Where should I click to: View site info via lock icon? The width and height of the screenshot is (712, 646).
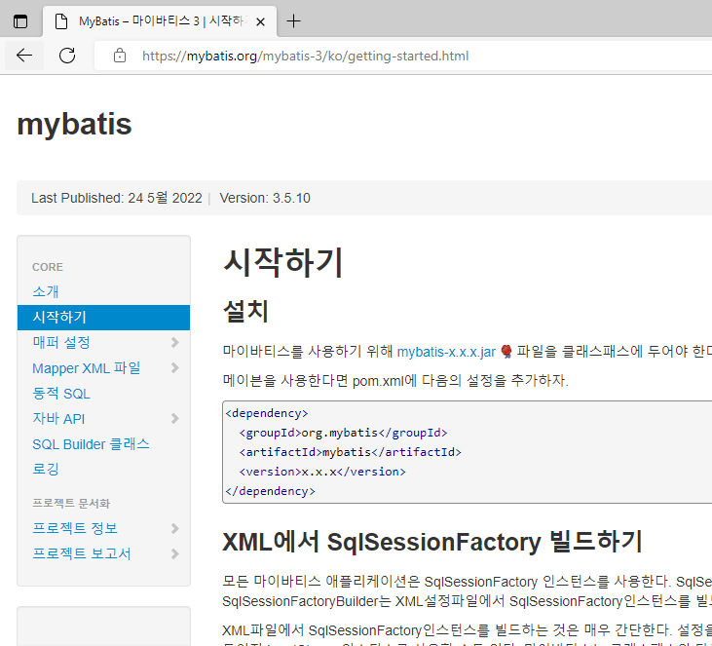(120, 56)
